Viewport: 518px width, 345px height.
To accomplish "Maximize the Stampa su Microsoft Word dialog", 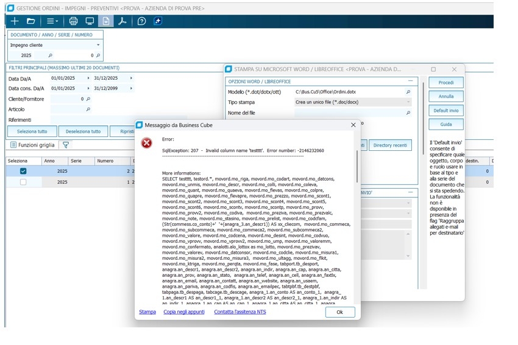I will [x=433, y=69].
